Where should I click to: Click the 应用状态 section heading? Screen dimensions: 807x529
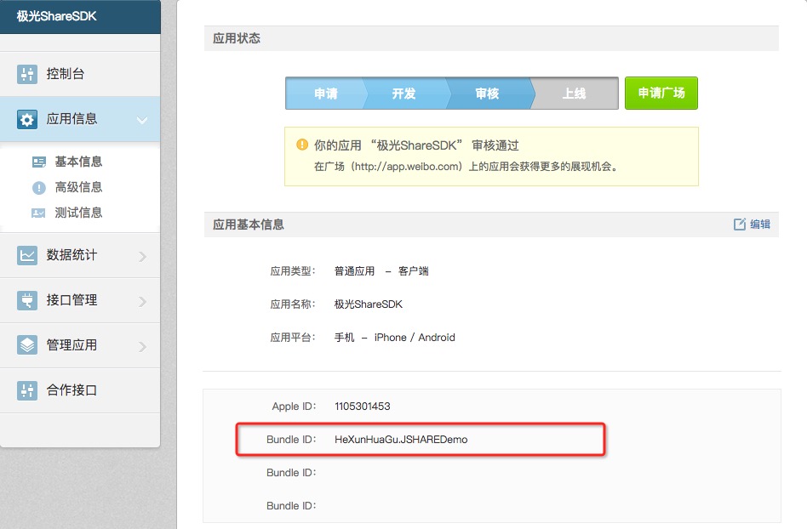[237, 38]
